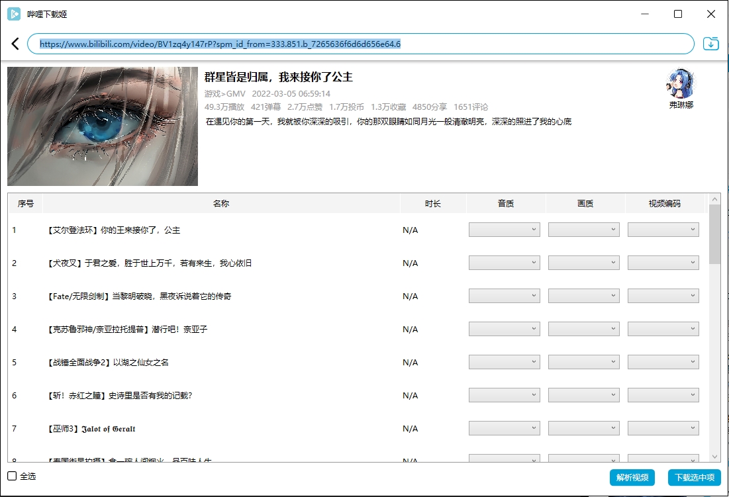Click the 解析视频 button
Image resolution: width=729 pixels, height=497 pixels.
click(632, 478)
